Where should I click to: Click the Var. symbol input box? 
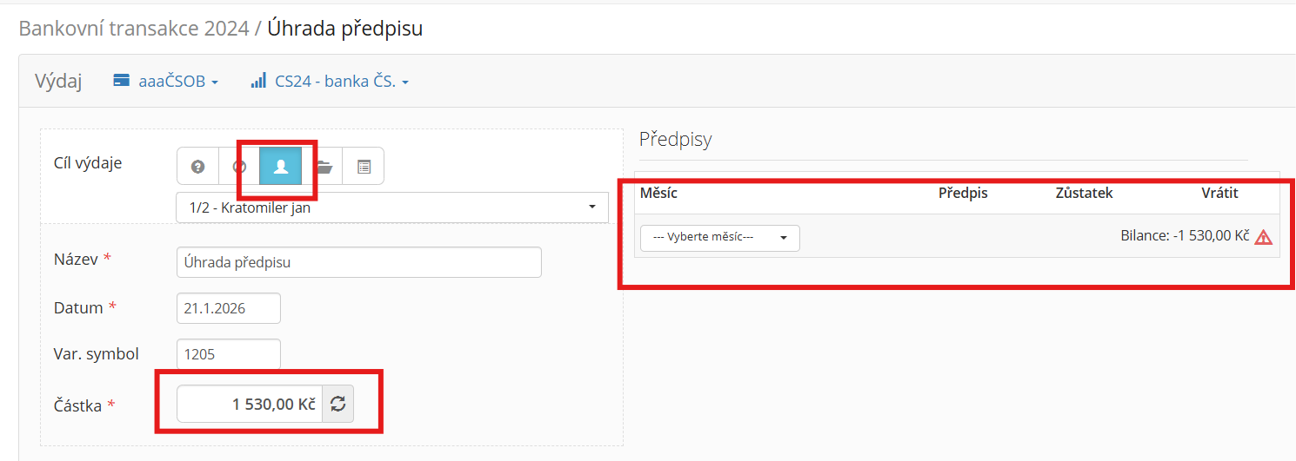pos(228,353)
